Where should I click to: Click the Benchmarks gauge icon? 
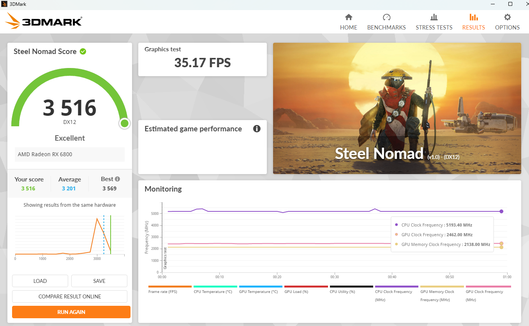pyautogui.click(x=386, y=17)
